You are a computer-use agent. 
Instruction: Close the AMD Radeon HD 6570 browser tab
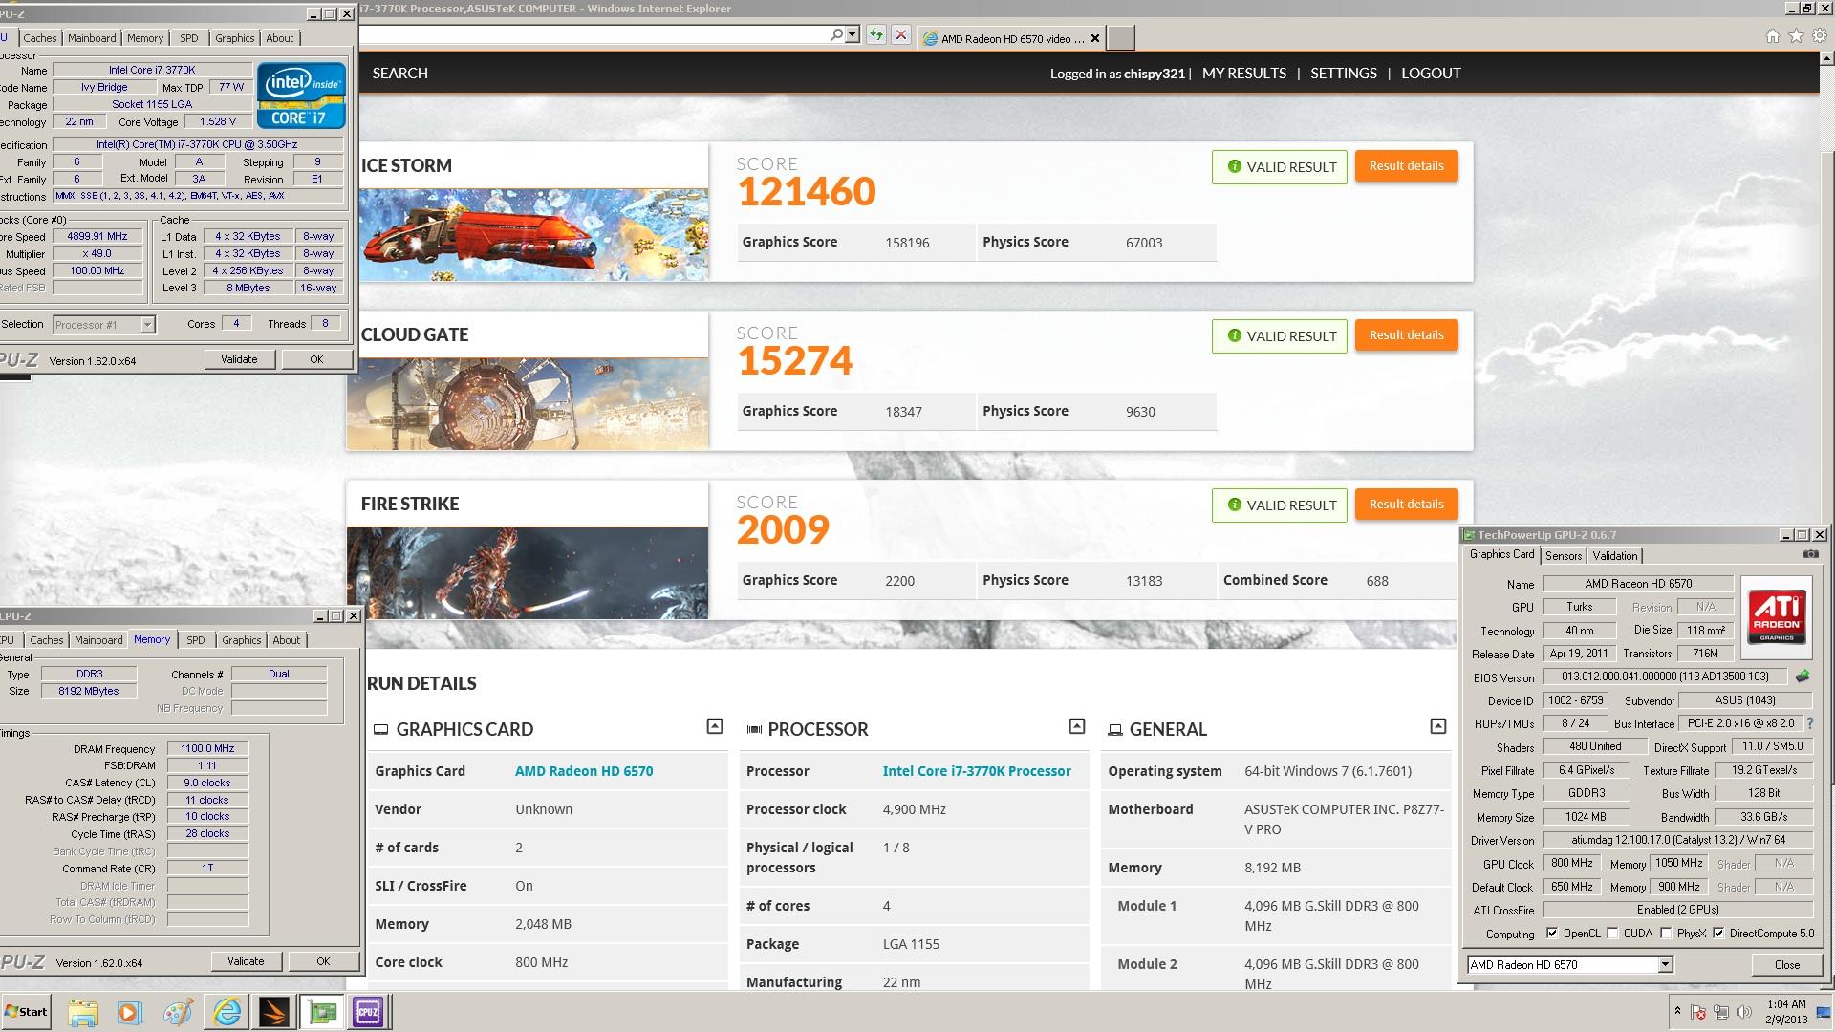coord(1095,38)
